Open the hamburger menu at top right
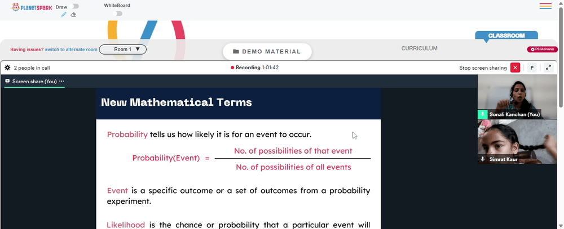Screen dimensions: 564x229 [x=545, y=6]
